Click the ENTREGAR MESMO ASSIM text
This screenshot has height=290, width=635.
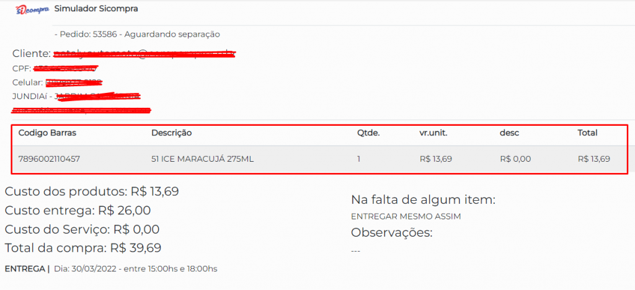pos(406,216)
